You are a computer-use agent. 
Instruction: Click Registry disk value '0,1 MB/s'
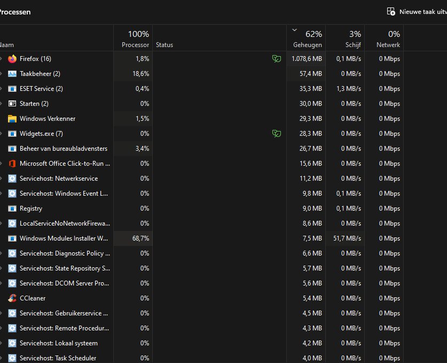[x=349, y=208]
